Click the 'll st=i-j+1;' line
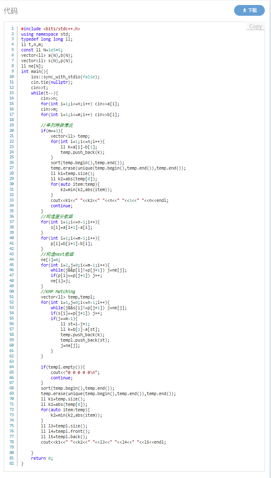Viewport: 271px width, 478px height. click(75, 324)
